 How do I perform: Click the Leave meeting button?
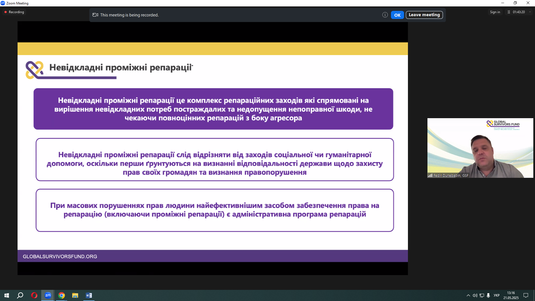[424, 15]
